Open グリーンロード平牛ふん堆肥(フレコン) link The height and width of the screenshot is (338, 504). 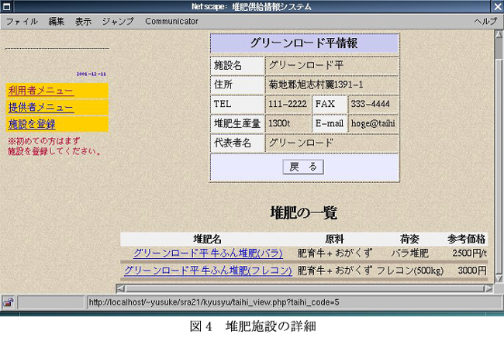click(x=208, y=271)
